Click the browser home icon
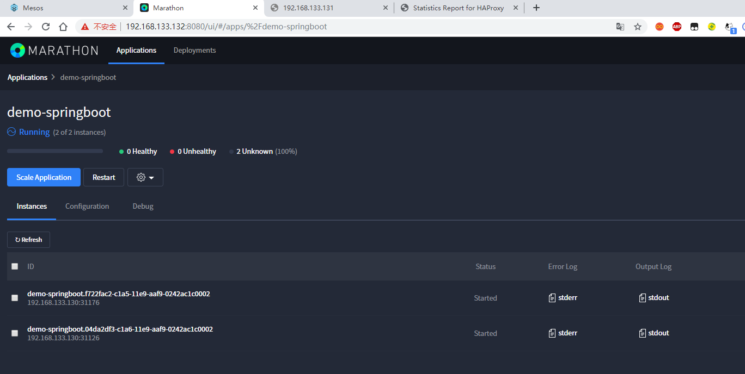This screenshot has width=745, height=374. [x=63, y=27]
